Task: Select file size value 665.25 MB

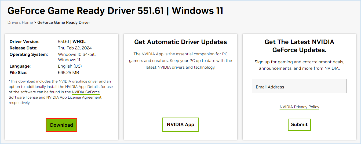Action: point(68,73)
